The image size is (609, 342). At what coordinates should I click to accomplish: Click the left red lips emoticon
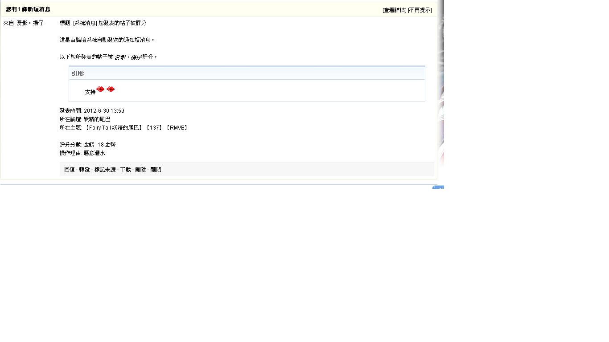100,89
